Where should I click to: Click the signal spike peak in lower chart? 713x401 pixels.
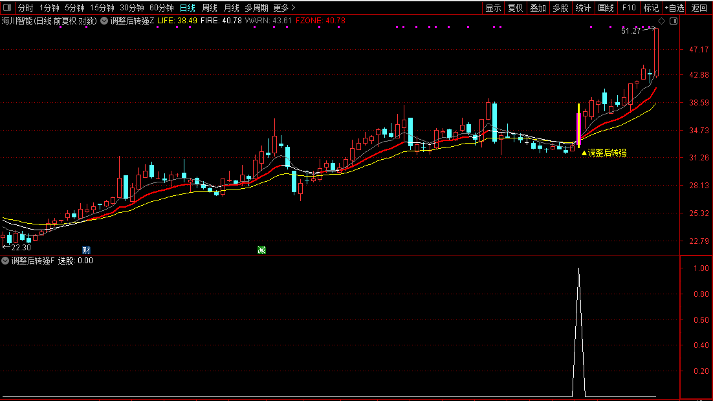pos(579,269)
